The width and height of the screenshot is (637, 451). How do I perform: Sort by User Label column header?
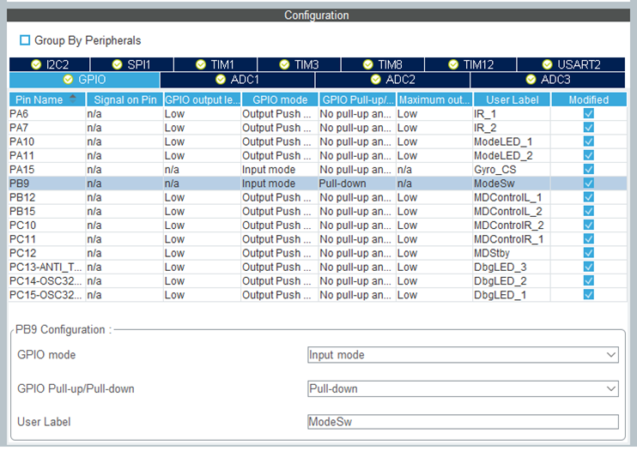(512, 99)
